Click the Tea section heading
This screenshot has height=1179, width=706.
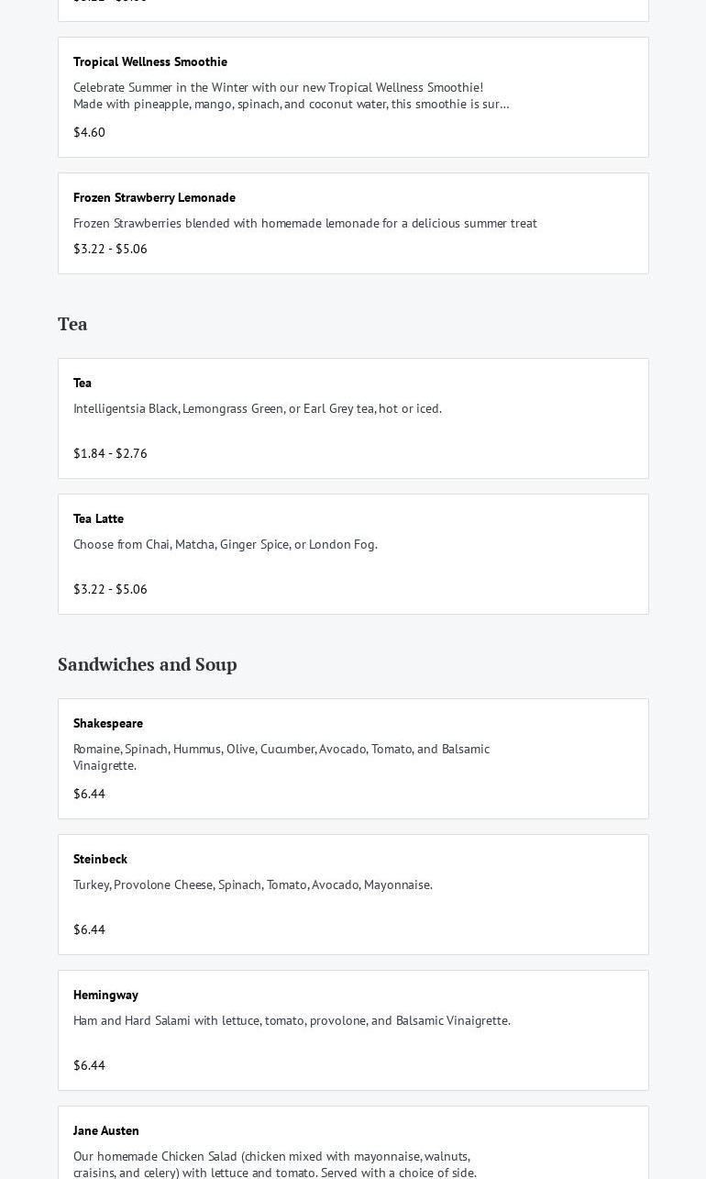click(72, 324)
